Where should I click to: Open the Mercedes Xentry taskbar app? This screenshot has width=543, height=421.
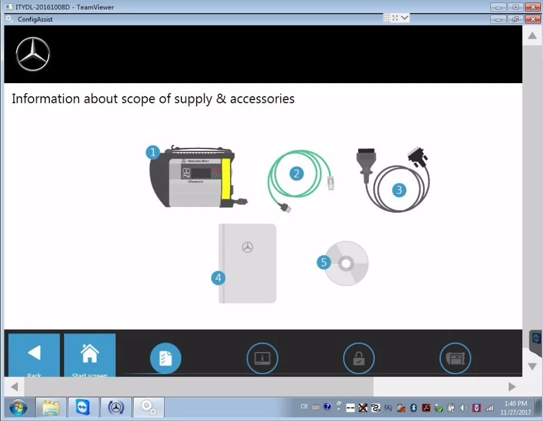tap(116, 407)
